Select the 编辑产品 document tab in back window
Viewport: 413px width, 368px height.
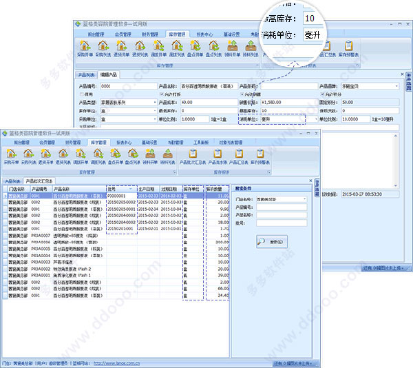coord(109,74)
